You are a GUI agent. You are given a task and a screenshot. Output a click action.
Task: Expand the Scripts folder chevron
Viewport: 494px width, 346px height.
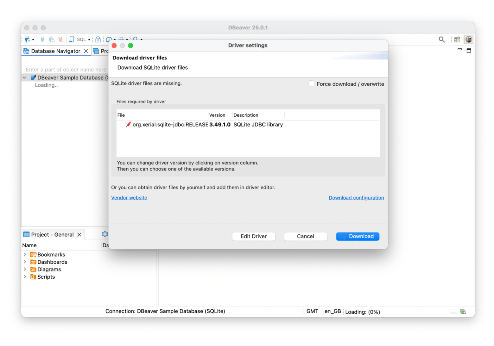pyautogui.click(x=25, y=277)
